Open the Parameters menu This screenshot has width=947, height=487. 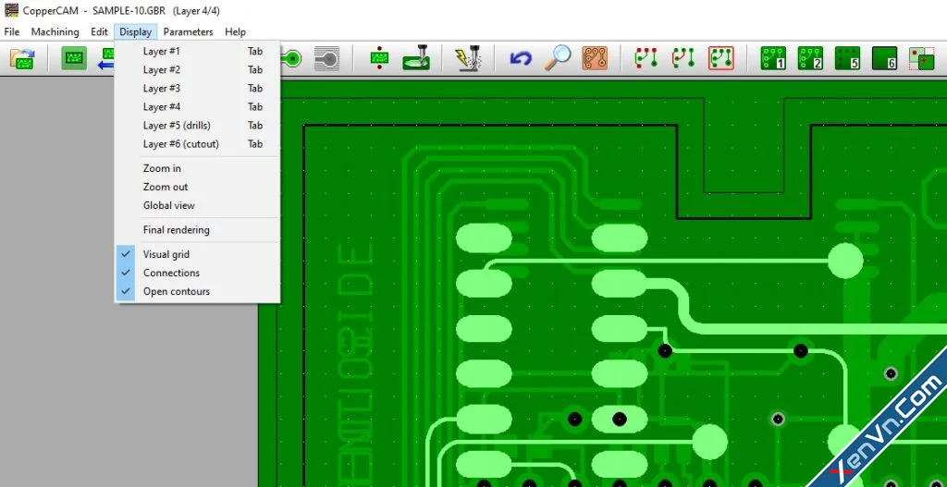(x=188, y=31)
